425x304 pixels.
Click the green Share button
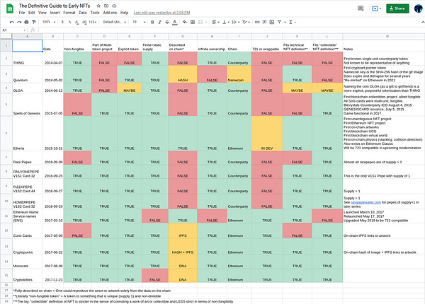pos(397,8)
